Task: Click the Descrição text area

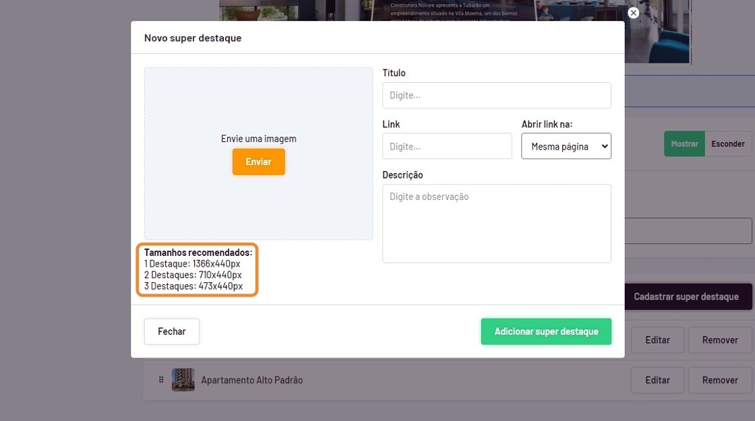Action: 496,224
